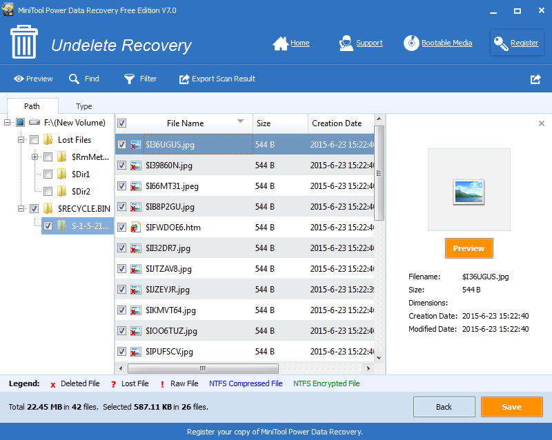
Task: Click the Back button
Action: click(444, 407)
